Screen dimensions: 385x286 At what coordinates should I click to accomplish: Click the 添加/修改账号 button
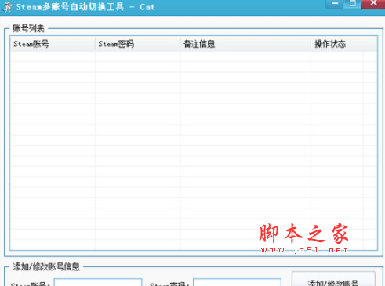click(333, 279)
